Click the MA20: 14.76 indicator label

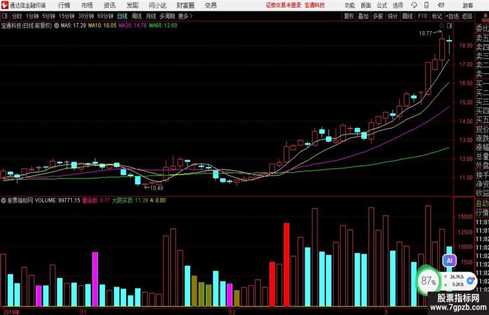click(x=133, y=26)
